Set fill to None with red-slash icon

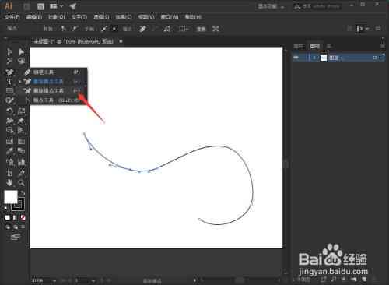coord(23,217)
